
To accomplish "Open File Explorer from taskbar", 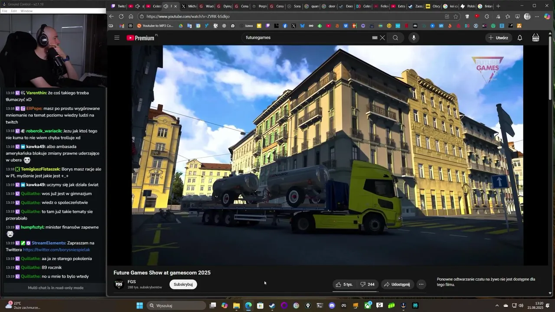I will click(x=236, y=305).
